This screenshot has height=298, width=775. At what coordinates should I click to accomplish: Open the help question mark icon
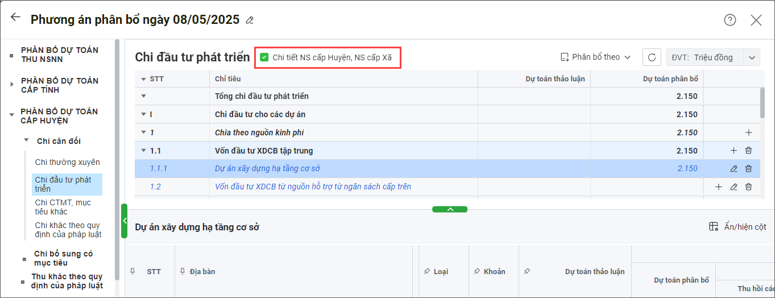click(x=730, y=20)
